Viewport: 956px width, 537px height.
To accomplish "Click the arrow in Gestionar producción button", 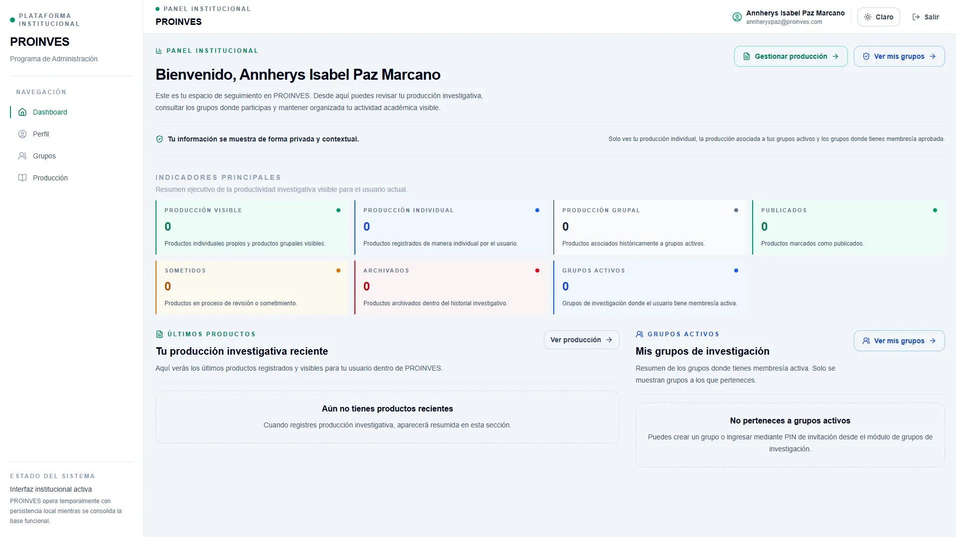I will pos(835,56).
